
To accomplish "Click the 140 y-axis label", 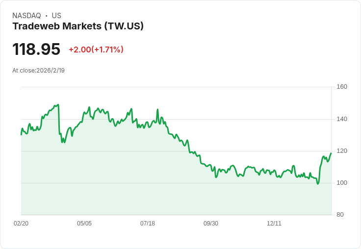I will pos(342,119).
